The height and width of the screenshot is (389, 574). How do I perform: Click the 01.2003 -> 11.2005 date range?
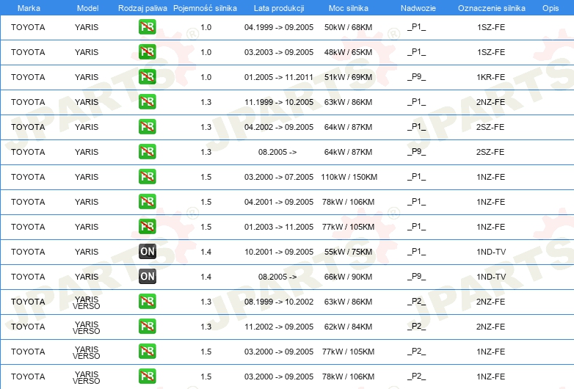(x=279, y=227)
